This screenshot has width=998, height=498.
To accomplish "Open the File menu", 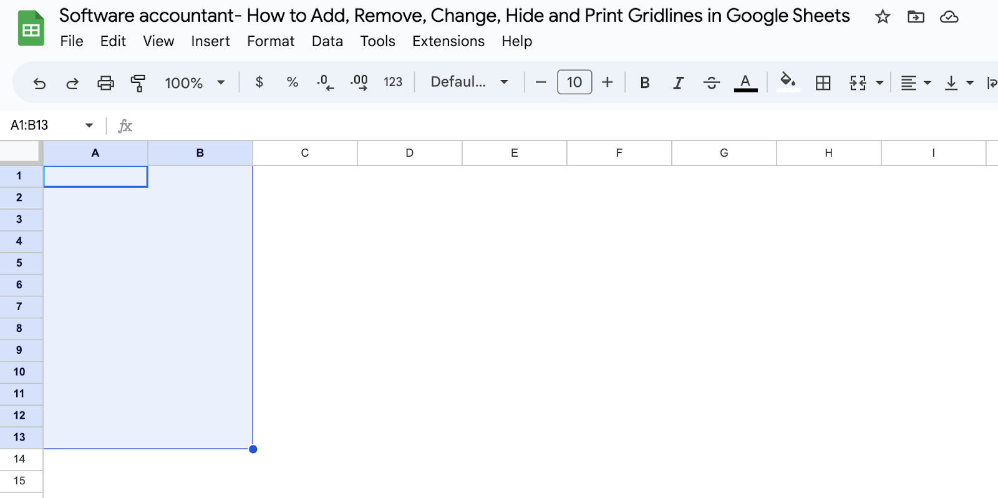I will 72,41.
